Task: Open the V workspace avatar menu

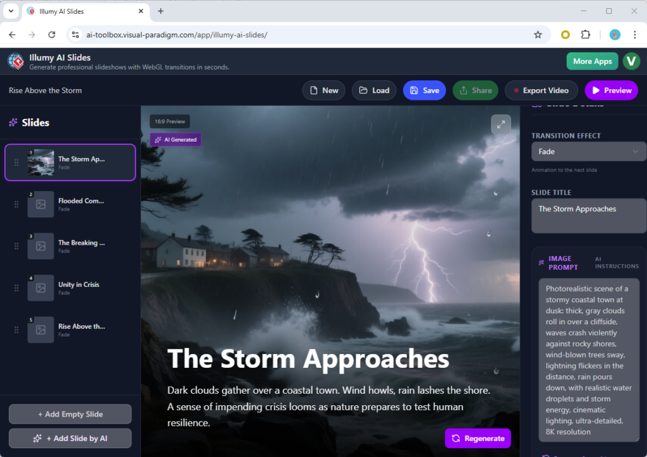Action: (x=631, y=61)
